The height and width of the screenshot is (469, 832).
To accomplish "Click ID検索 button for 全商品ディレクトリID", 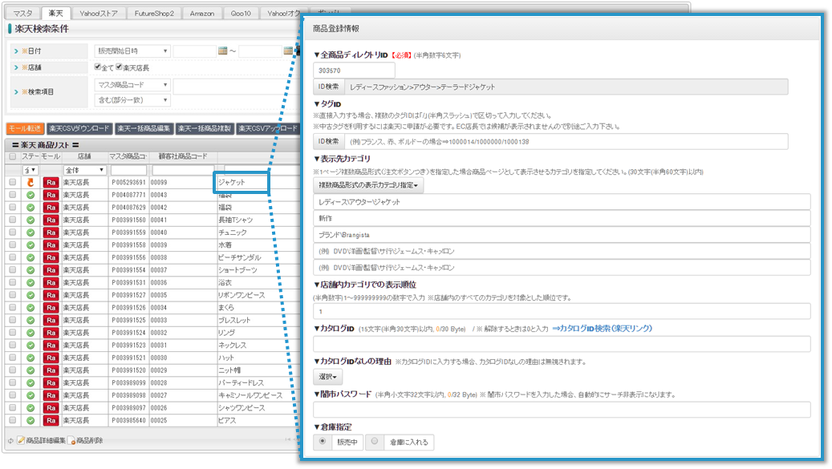I will (x=328, y=87).
